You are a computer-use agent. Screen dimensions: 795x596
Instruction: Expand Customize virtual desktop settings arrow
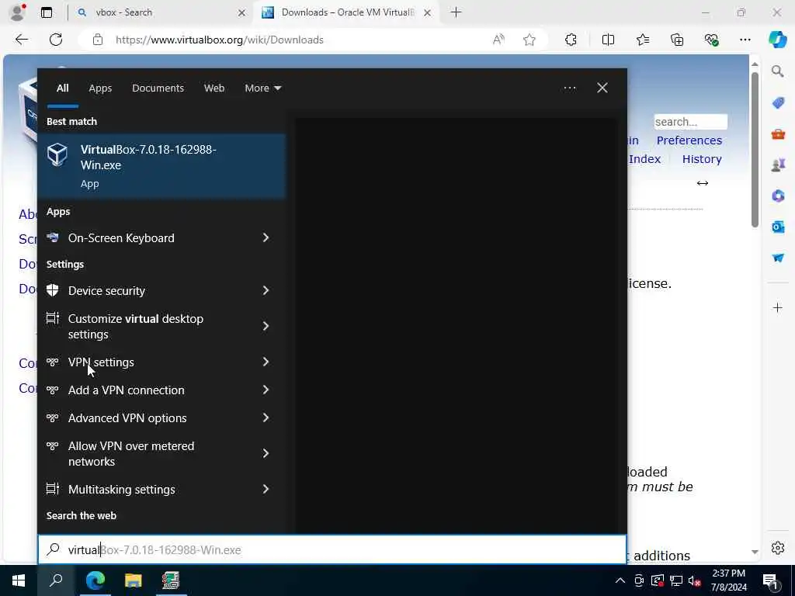point(266,327)
